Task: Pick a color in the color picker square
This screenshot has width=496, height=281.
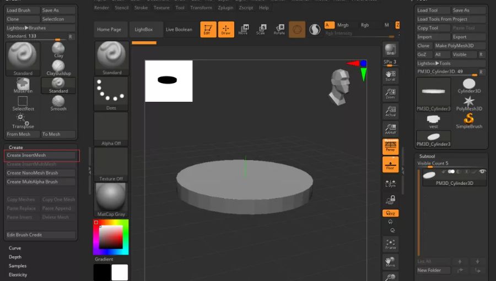Action: tap(111, 237)
